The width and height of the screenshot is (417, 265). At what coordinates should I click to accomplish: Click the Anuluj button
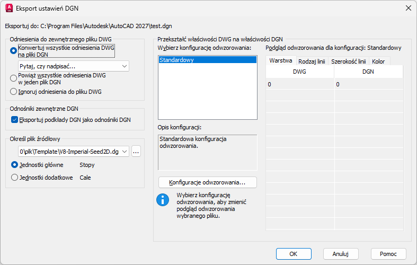(341, 254)
